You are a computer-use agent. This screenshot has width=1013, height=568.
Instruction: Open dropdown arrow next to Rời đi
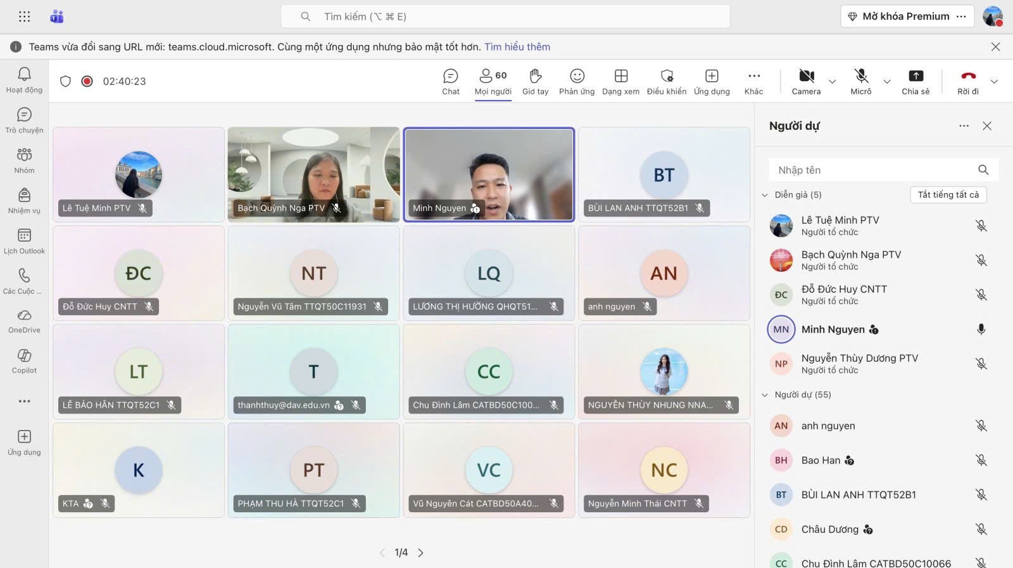click(994, 82)
